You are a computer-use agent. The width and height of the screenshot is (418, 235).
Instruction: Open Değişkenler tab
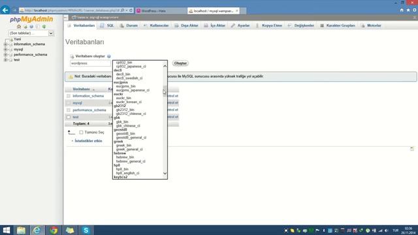tap(301, 25)
